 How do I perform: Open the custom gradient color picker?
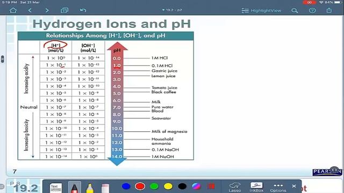point(196,186)
